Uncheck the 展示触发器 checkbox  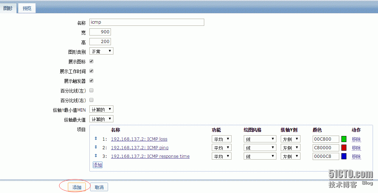[92, 80]
